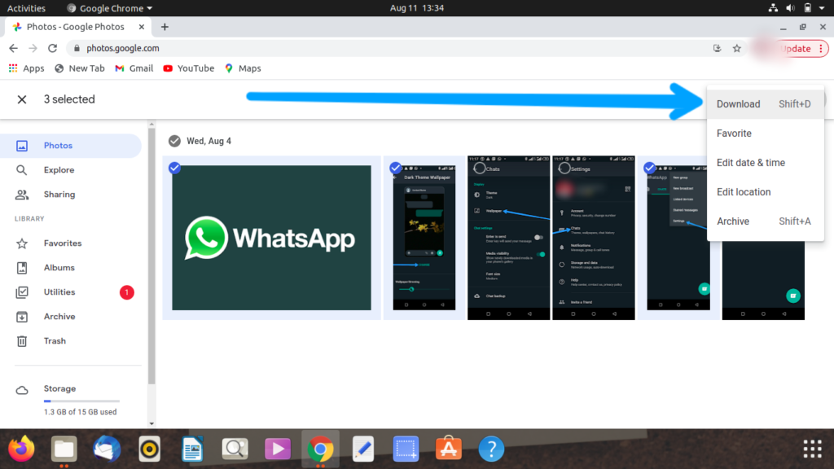
Task: Bookmark this page with the star icon
Action: coord(736,48)
